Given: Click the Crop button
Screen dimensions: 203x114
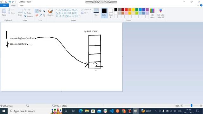Looking at the screenshot, I should 27,9.
